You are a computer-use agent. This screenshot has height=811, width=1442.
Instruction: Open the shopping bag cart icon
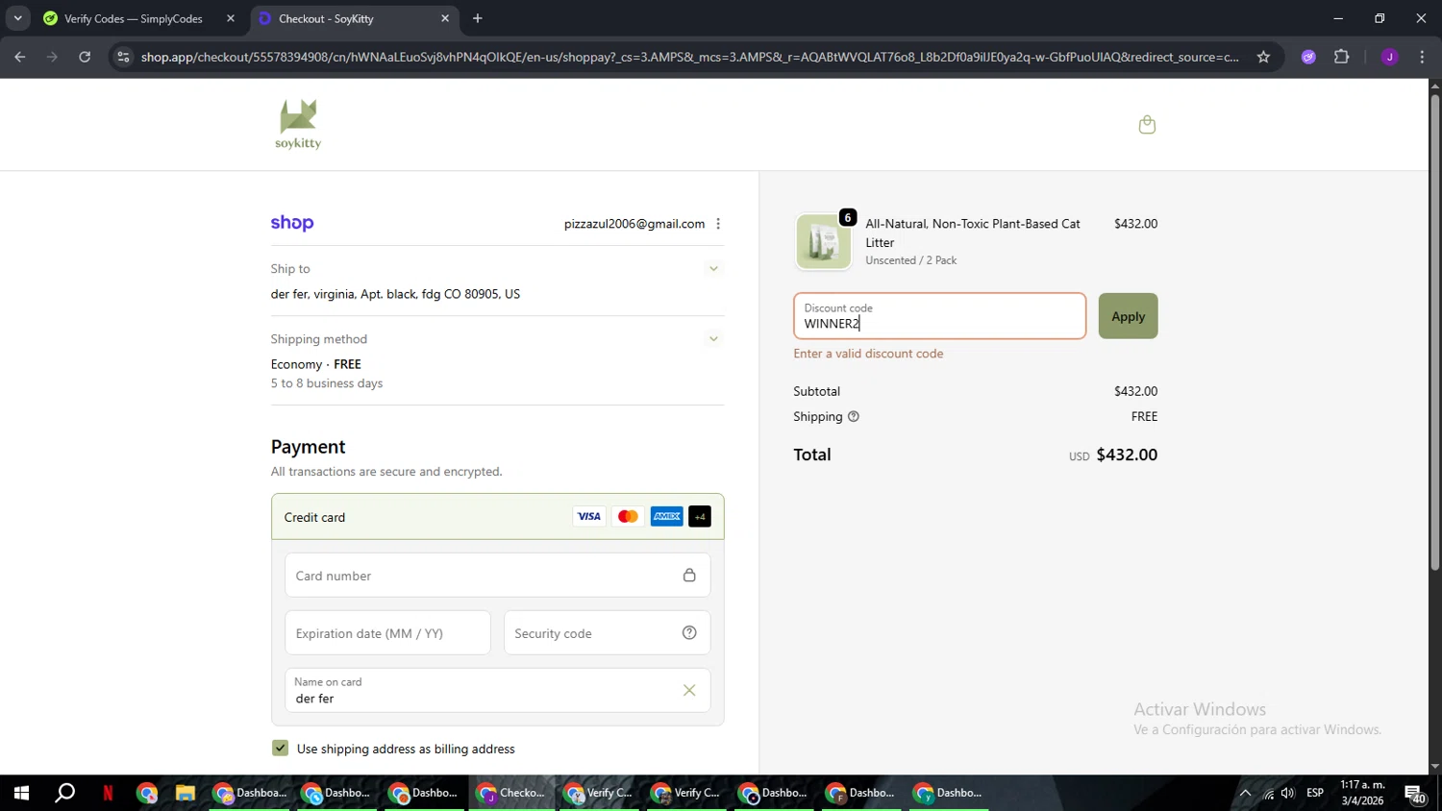(1147, 124)
